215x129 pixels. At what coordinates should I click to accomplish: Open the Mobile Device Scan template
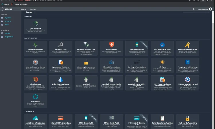pos(137,48)
